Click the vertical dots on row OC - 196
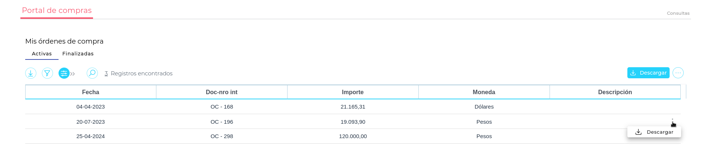This screenshot has width=710, height=154. tap(672, 122)
